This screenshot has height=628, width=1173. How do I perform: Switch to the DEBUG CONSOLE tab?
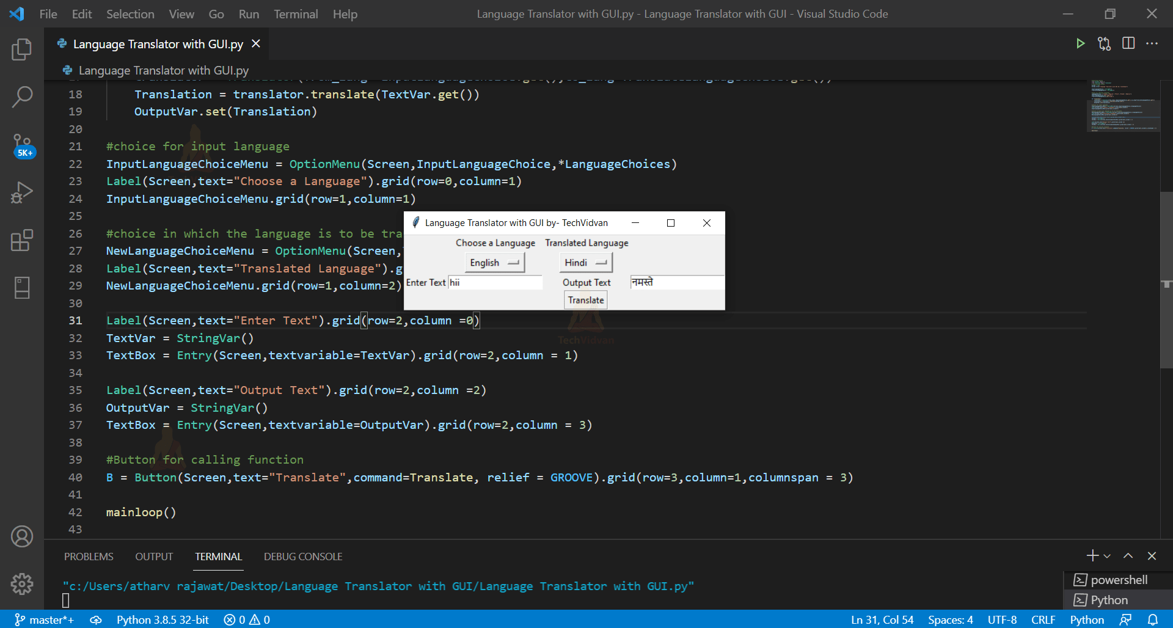coord(303,557)
